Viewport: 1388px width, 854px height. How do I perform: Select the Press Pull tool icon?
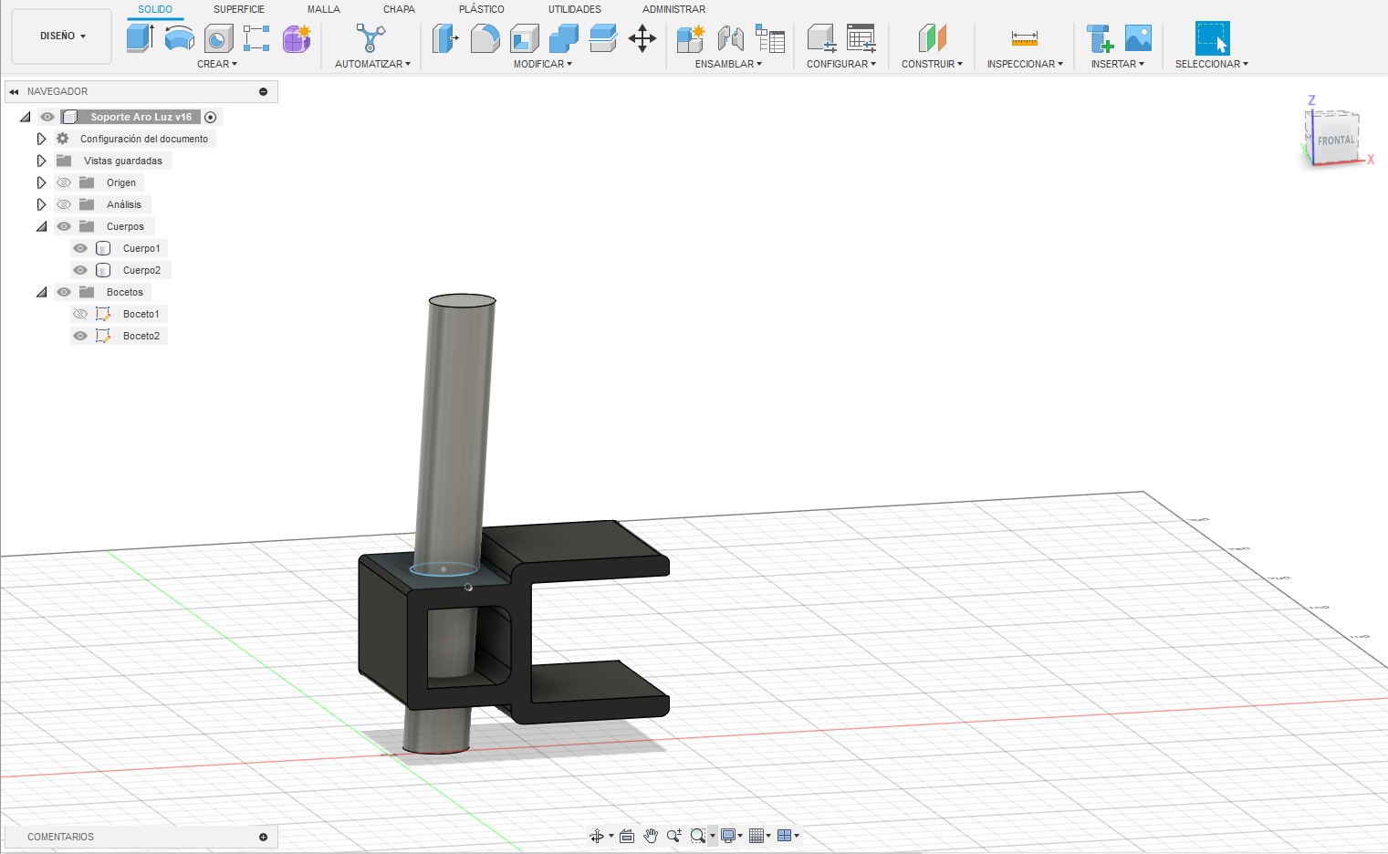pos(445,38)
